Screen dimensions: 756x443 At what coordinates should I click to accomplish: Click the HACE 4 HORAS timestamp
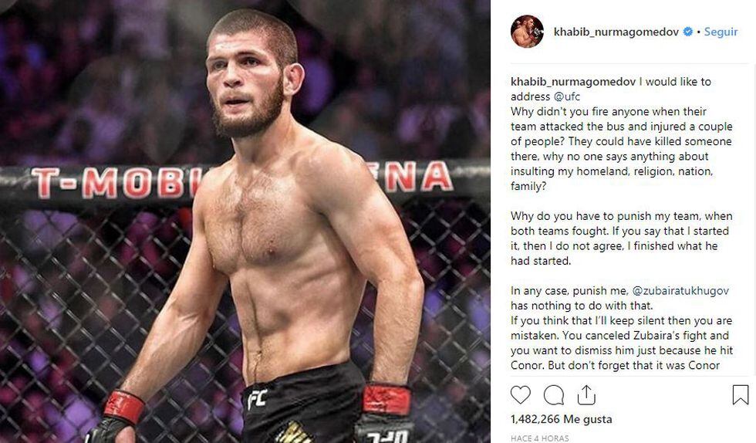[540, 438]
